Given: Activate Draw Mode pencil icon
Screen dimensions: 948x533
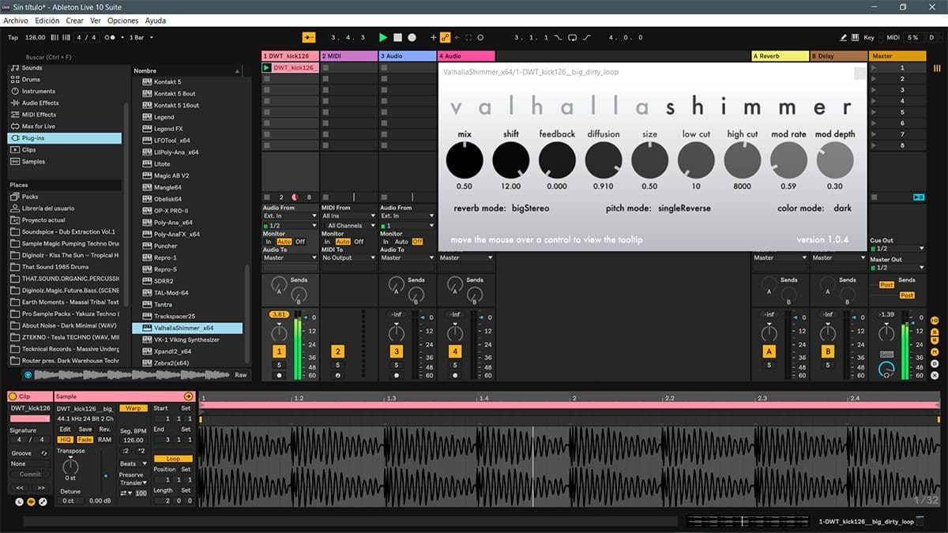Looking at the screenshot, I should coord(844,37).
